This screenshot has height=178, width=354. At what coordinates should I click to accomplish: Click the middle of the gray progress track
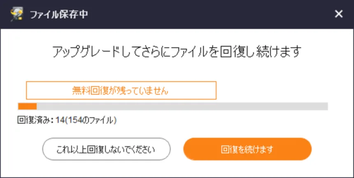(173, 106)
